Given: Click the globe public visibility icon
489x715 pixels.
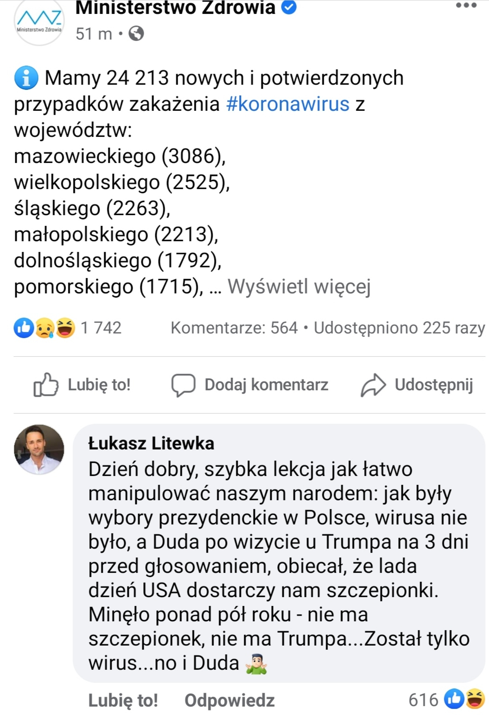Looking at the screenshot, I should [x=136, y=34].
